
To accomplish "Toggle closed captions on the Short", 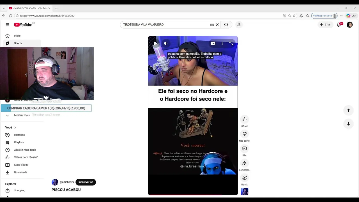I will pos(213,43).
